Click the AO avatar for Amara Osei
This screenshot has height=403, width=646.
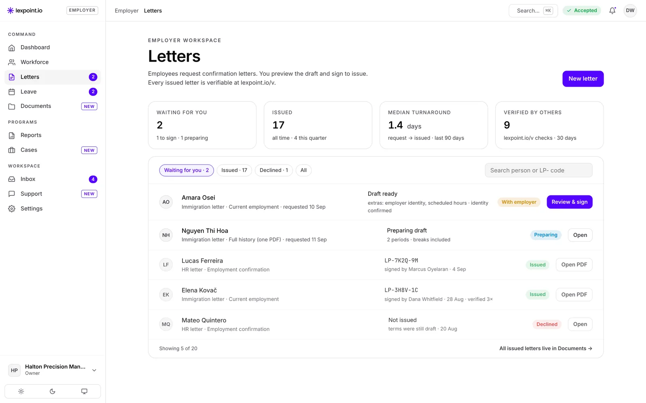[166, 202]
